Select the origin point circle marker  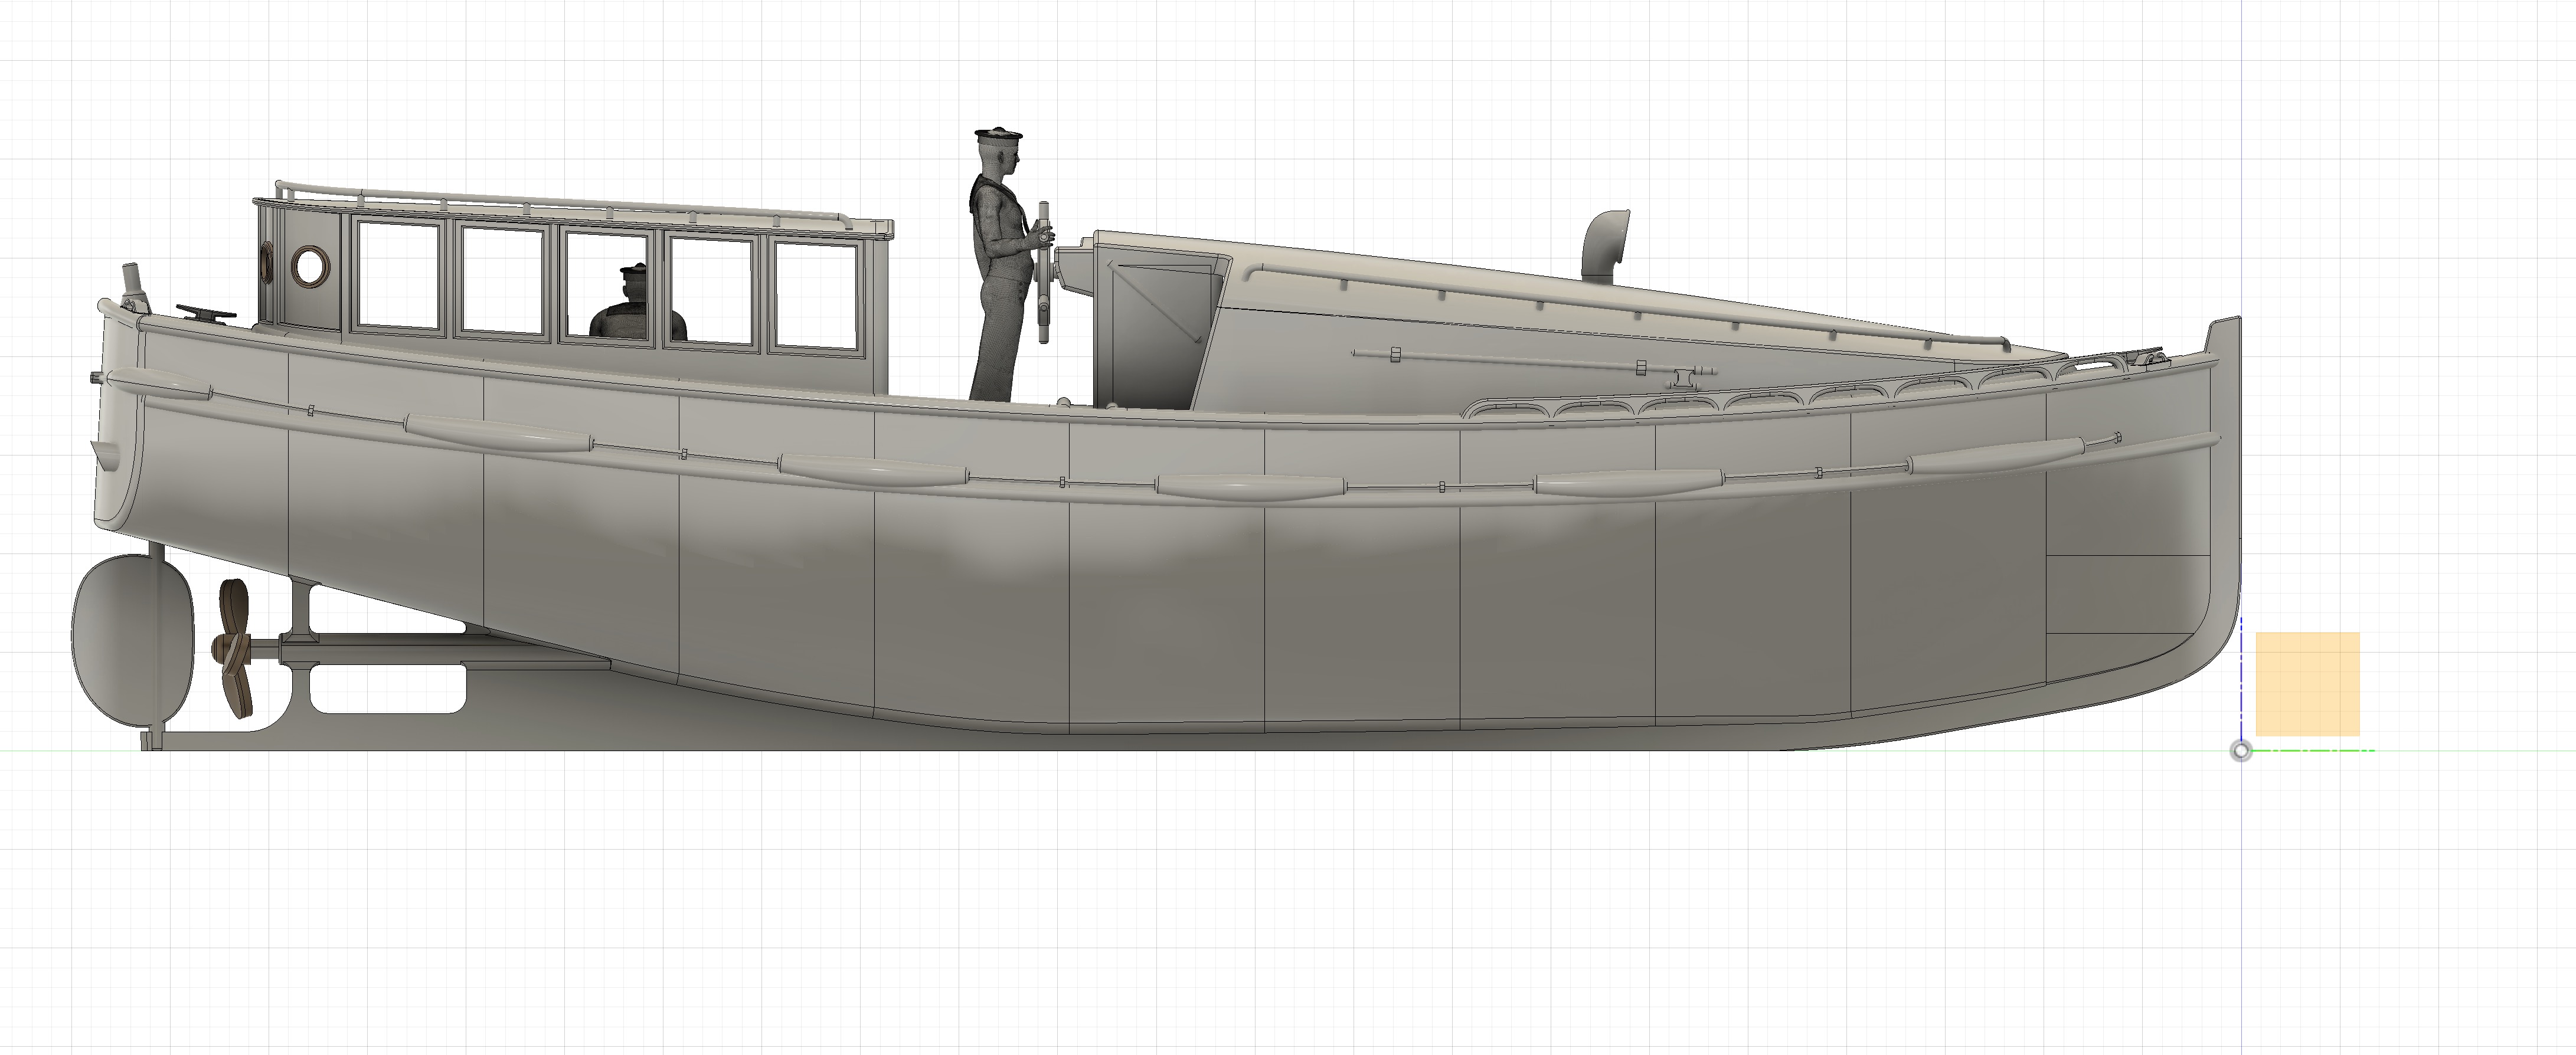click(2241, 751)
